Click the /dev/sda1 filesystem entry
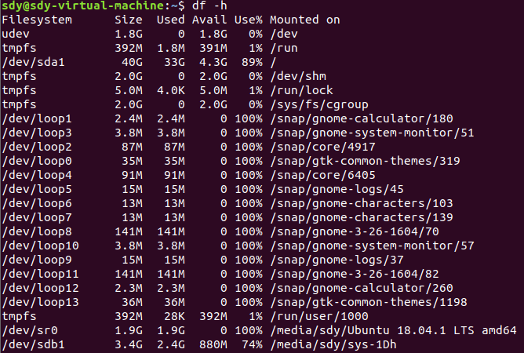 pos(32,62)
